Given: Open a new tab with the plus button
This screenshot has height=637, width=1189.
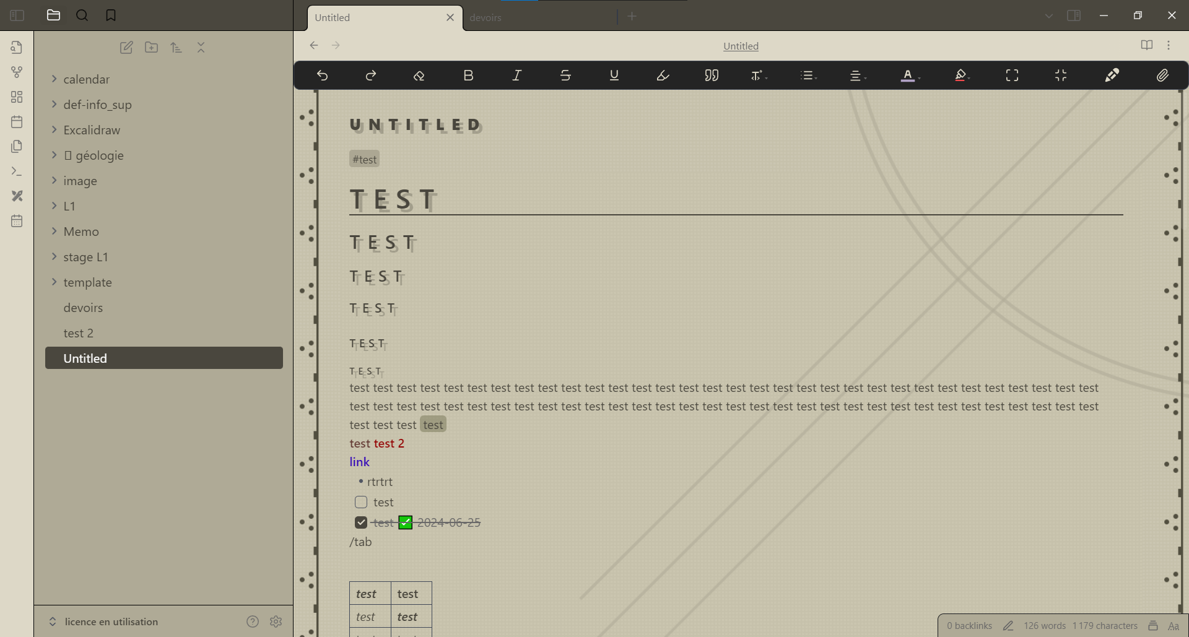Looking at the screenshot, I should coord(632,16).
